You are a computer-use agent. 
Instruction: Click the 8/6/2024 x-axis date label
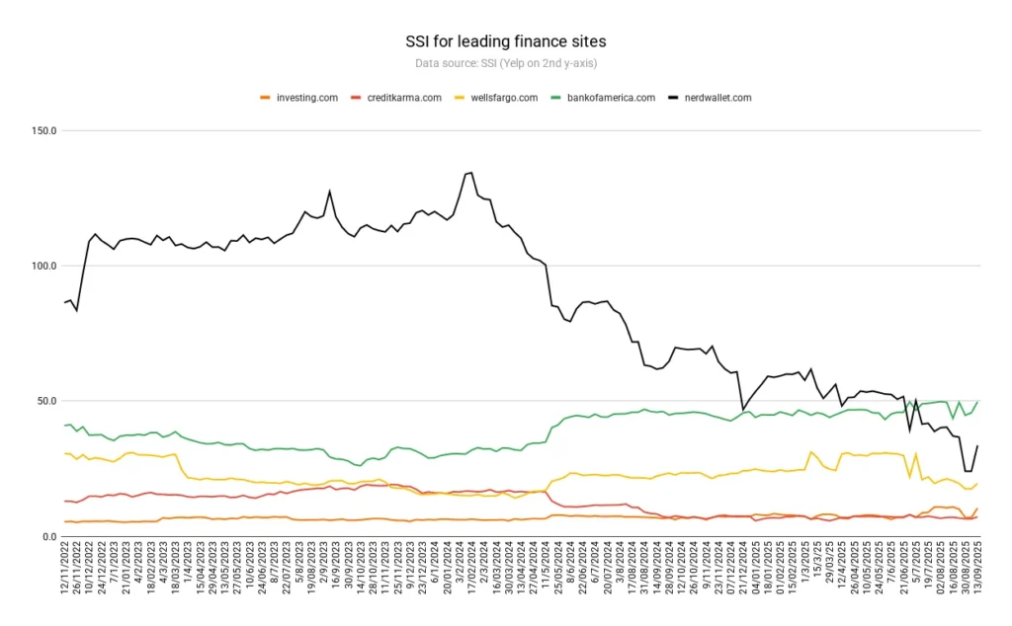click(x=570, y=562)
